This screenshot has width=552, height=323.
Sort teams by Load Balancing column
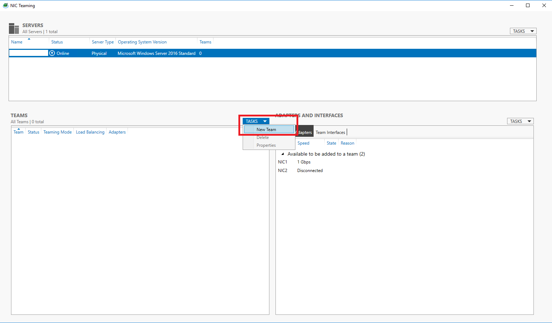coord(90,132)
